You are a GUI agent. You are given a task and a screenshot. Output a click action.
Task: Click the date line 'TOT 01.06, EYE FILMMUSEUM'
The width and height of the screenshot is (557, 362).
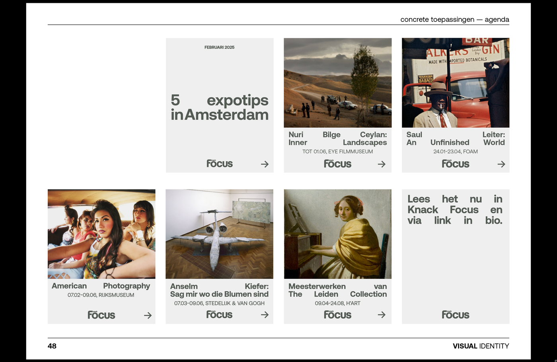click(337, 152)
